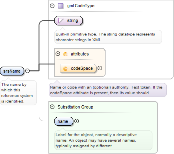
Task: Collapse the gml:CodeType box
Action: tap(52, 6)
